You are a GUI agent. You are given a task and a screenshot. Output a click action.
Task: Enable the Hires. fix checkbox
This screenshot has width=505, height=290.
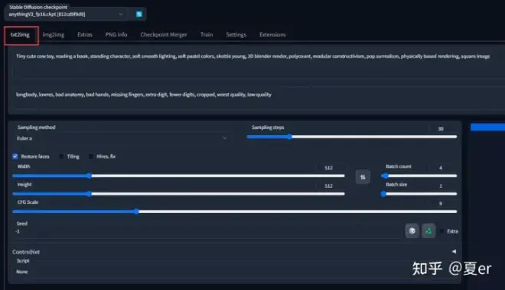[91, 156]
